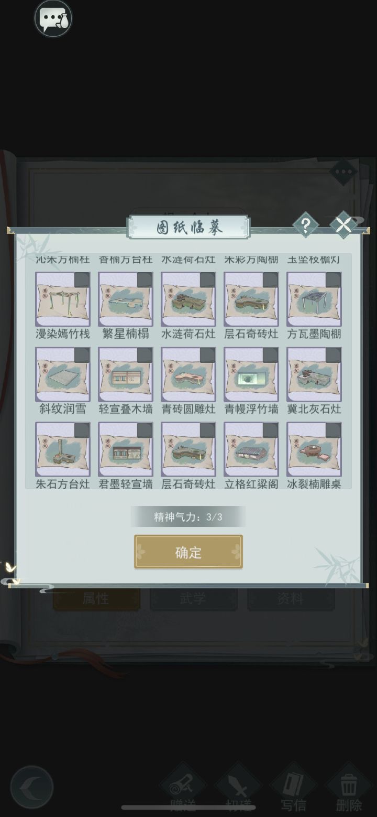Tick the checkbox on 轻宣叠木墙 card

click(x=145, y=355)
